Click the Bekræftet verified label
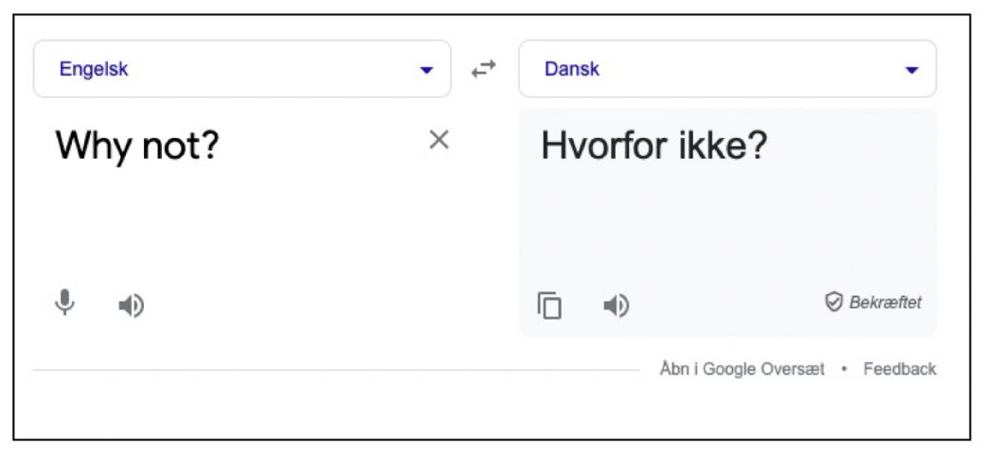 [x=886, y=303]
